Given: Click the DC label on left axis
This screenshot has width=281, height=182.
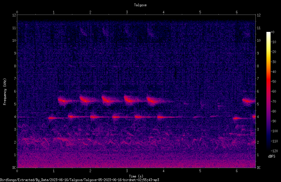Looking at the screenshot, I should tap(14, 168).
